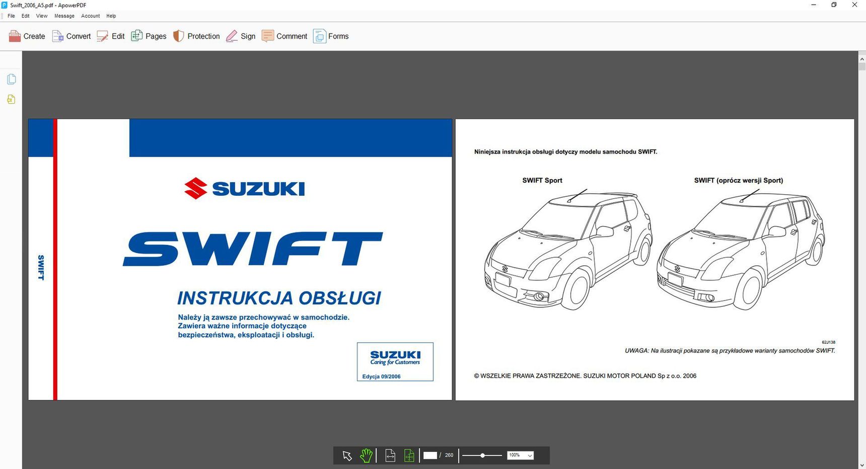Select the green hand pan tool
The height and width of the screenshot is (469, 866).
366,455
